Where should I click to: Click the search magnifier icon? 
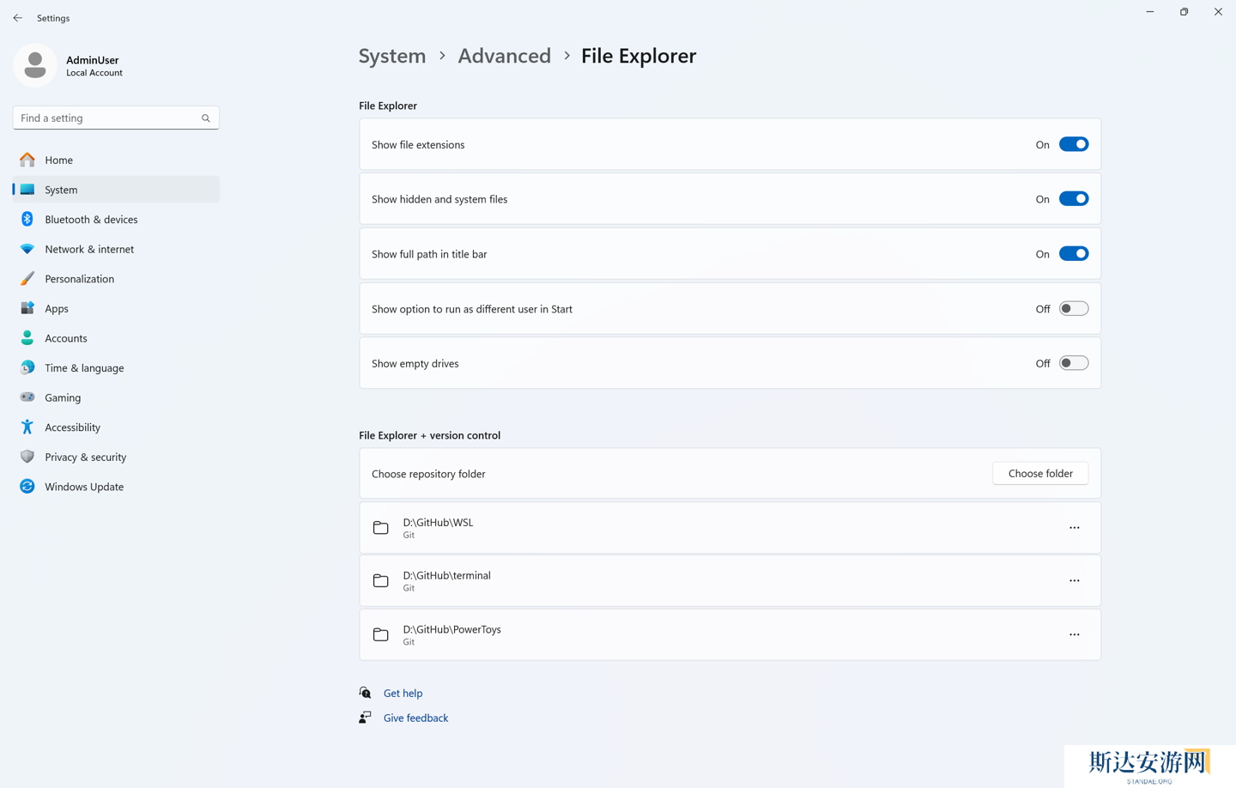[206, 118]
